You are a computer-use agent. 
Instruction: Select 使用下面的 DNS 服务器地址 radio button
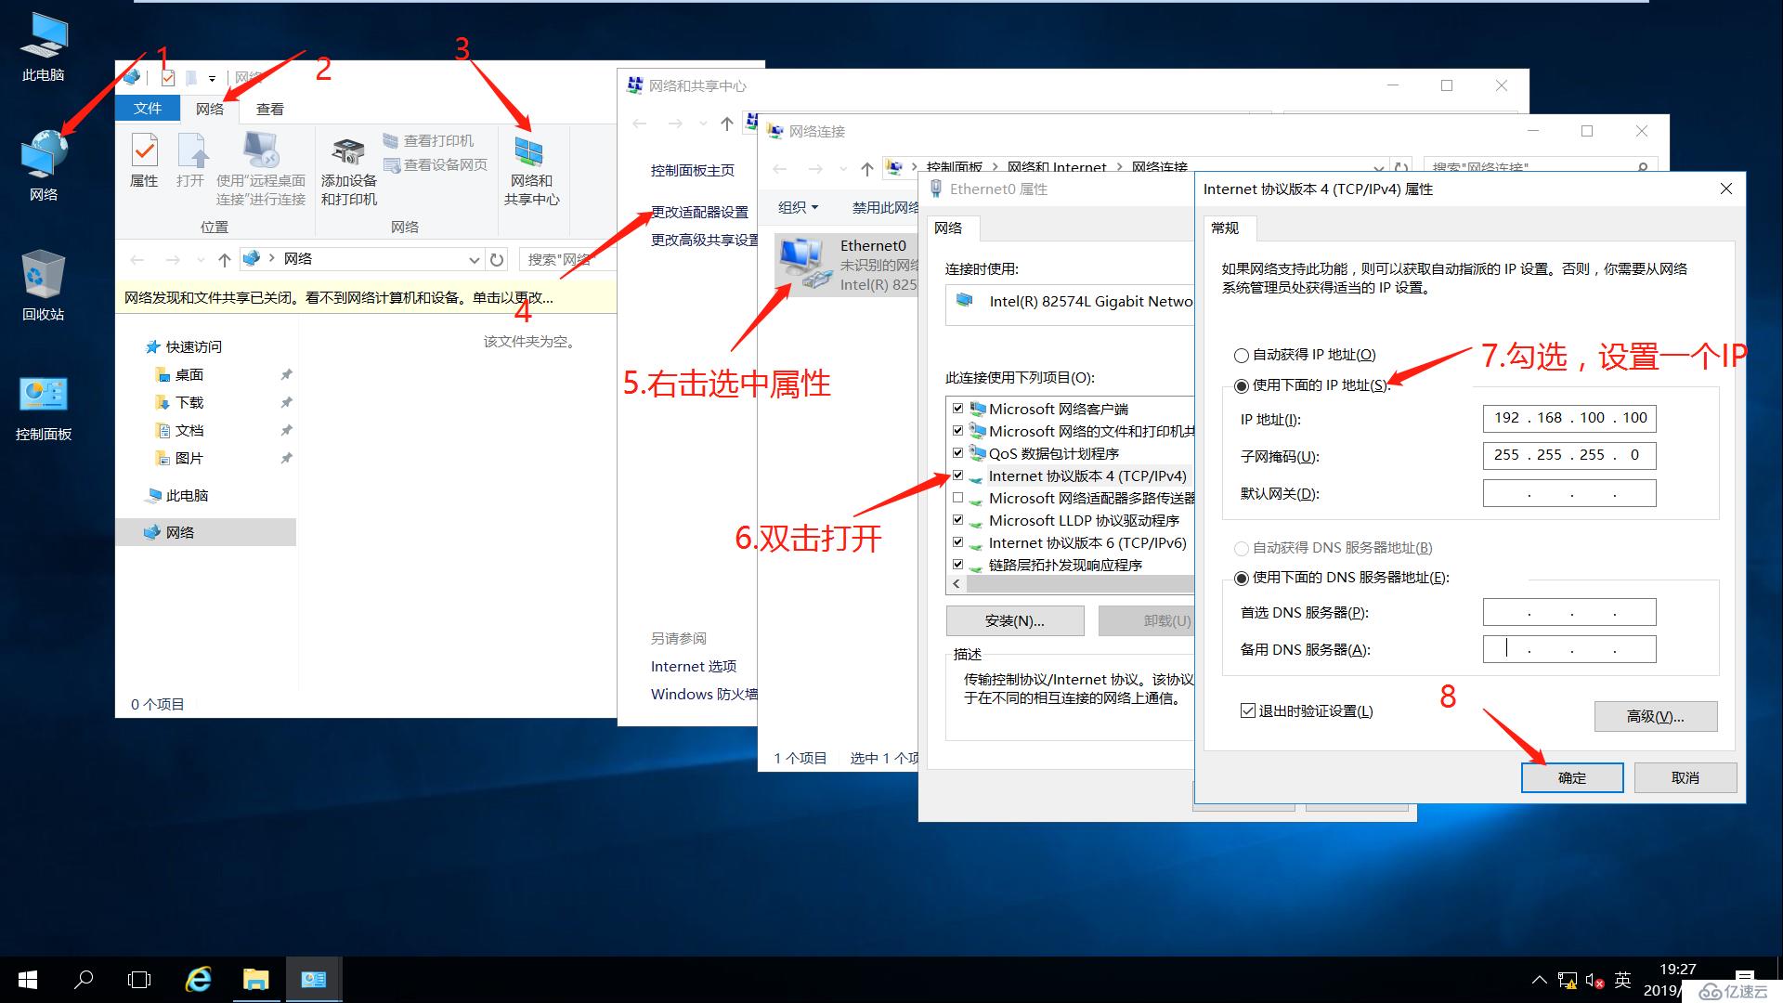(x=1241, y=578)
